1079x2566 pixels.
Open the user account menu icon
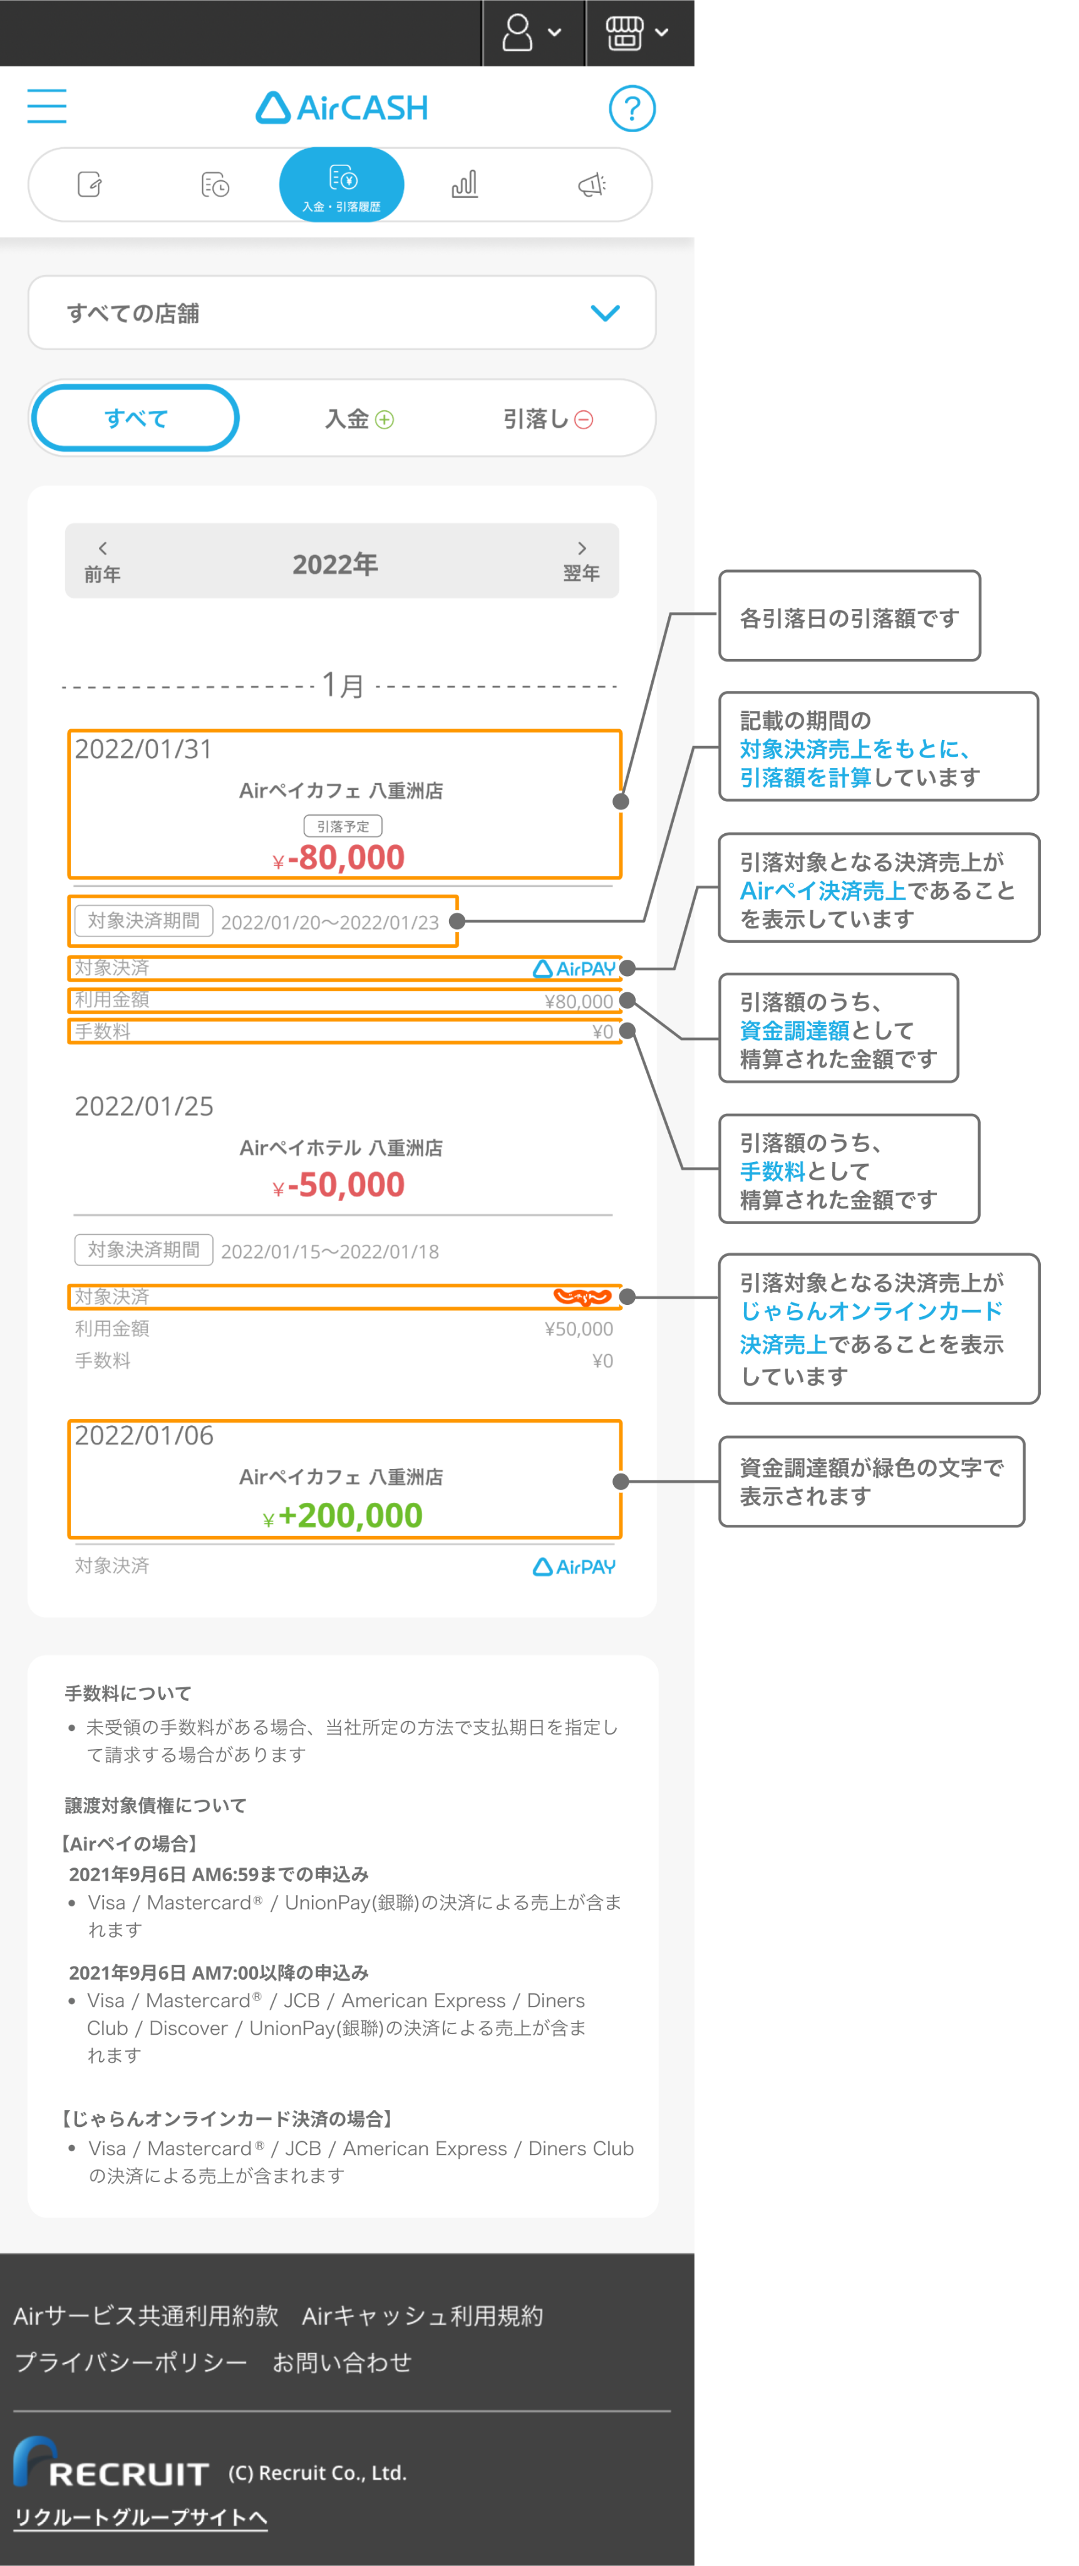532,33
